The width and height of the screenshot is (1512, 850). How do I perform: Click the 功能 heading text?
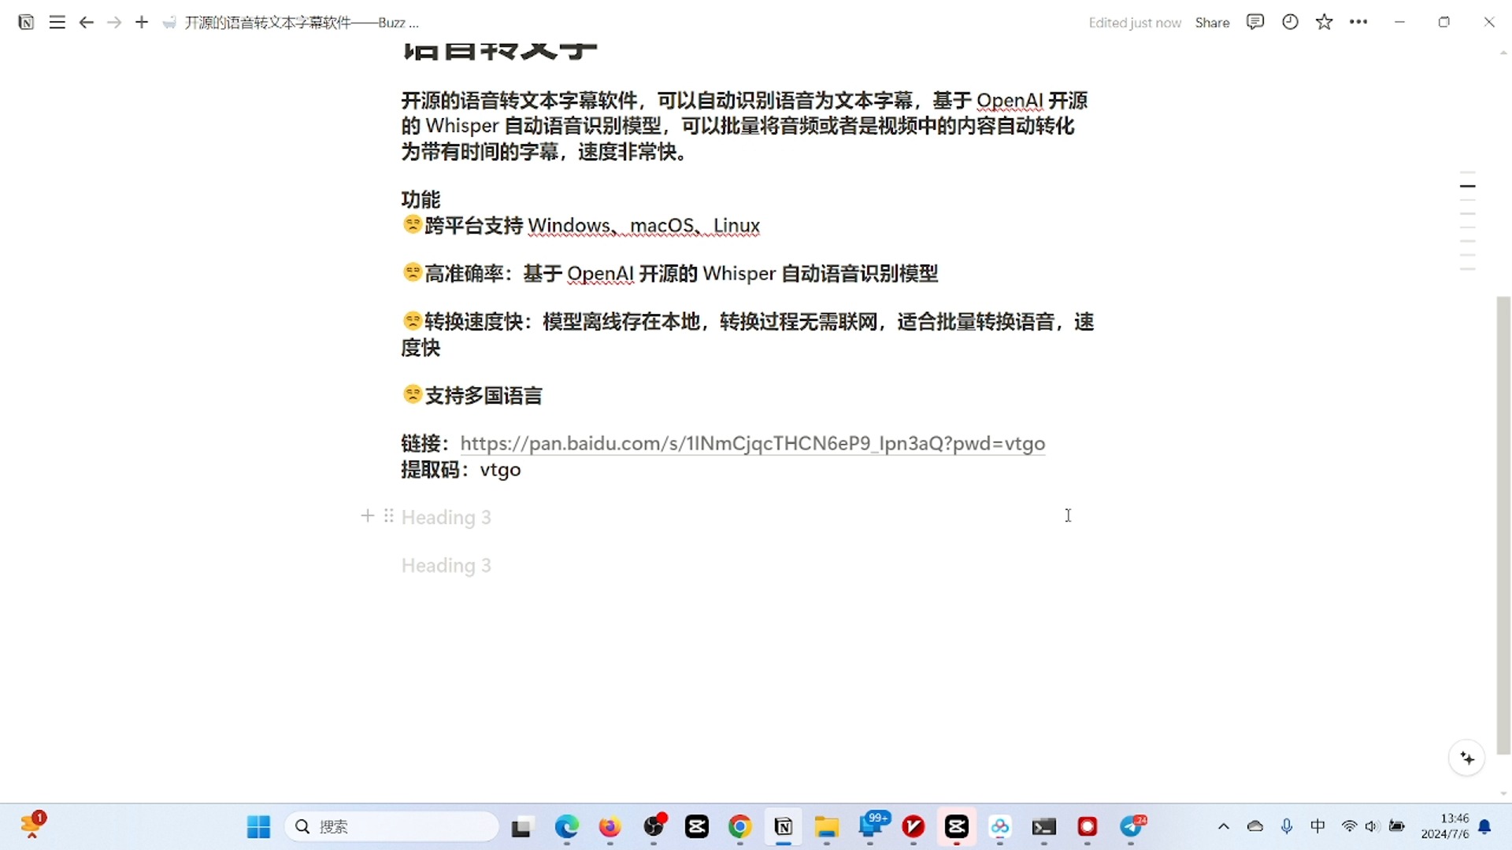[x=421, y=200]
